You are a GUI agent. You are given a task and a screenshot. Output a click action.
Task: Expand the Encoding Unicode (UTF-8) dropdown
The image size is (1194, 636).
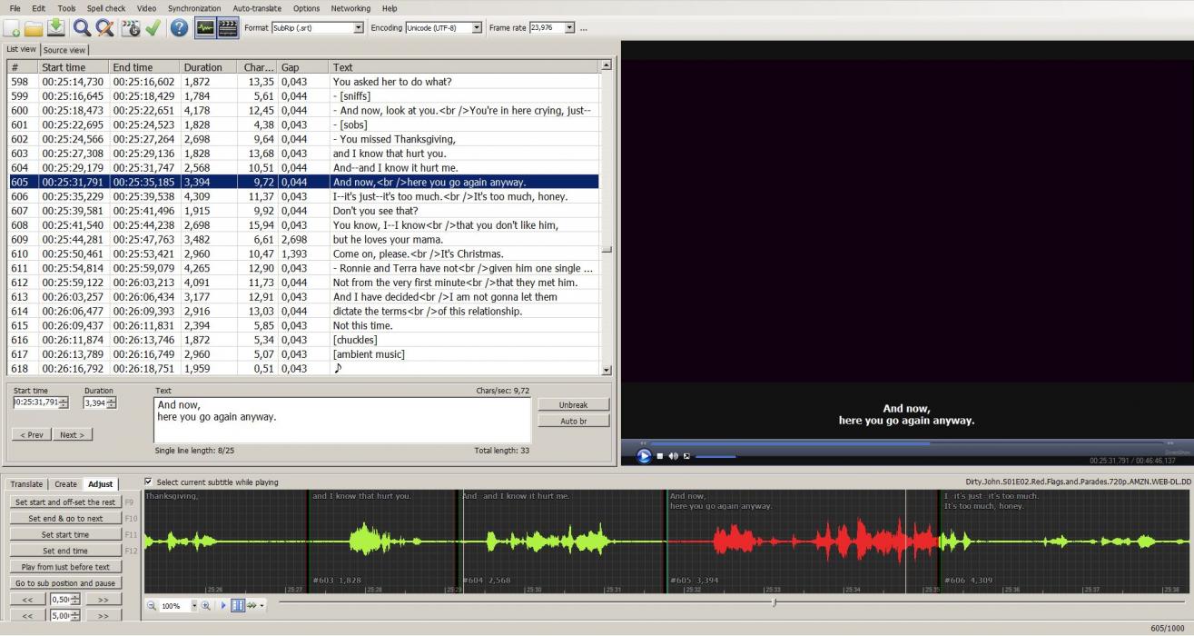tap(477, 28)
